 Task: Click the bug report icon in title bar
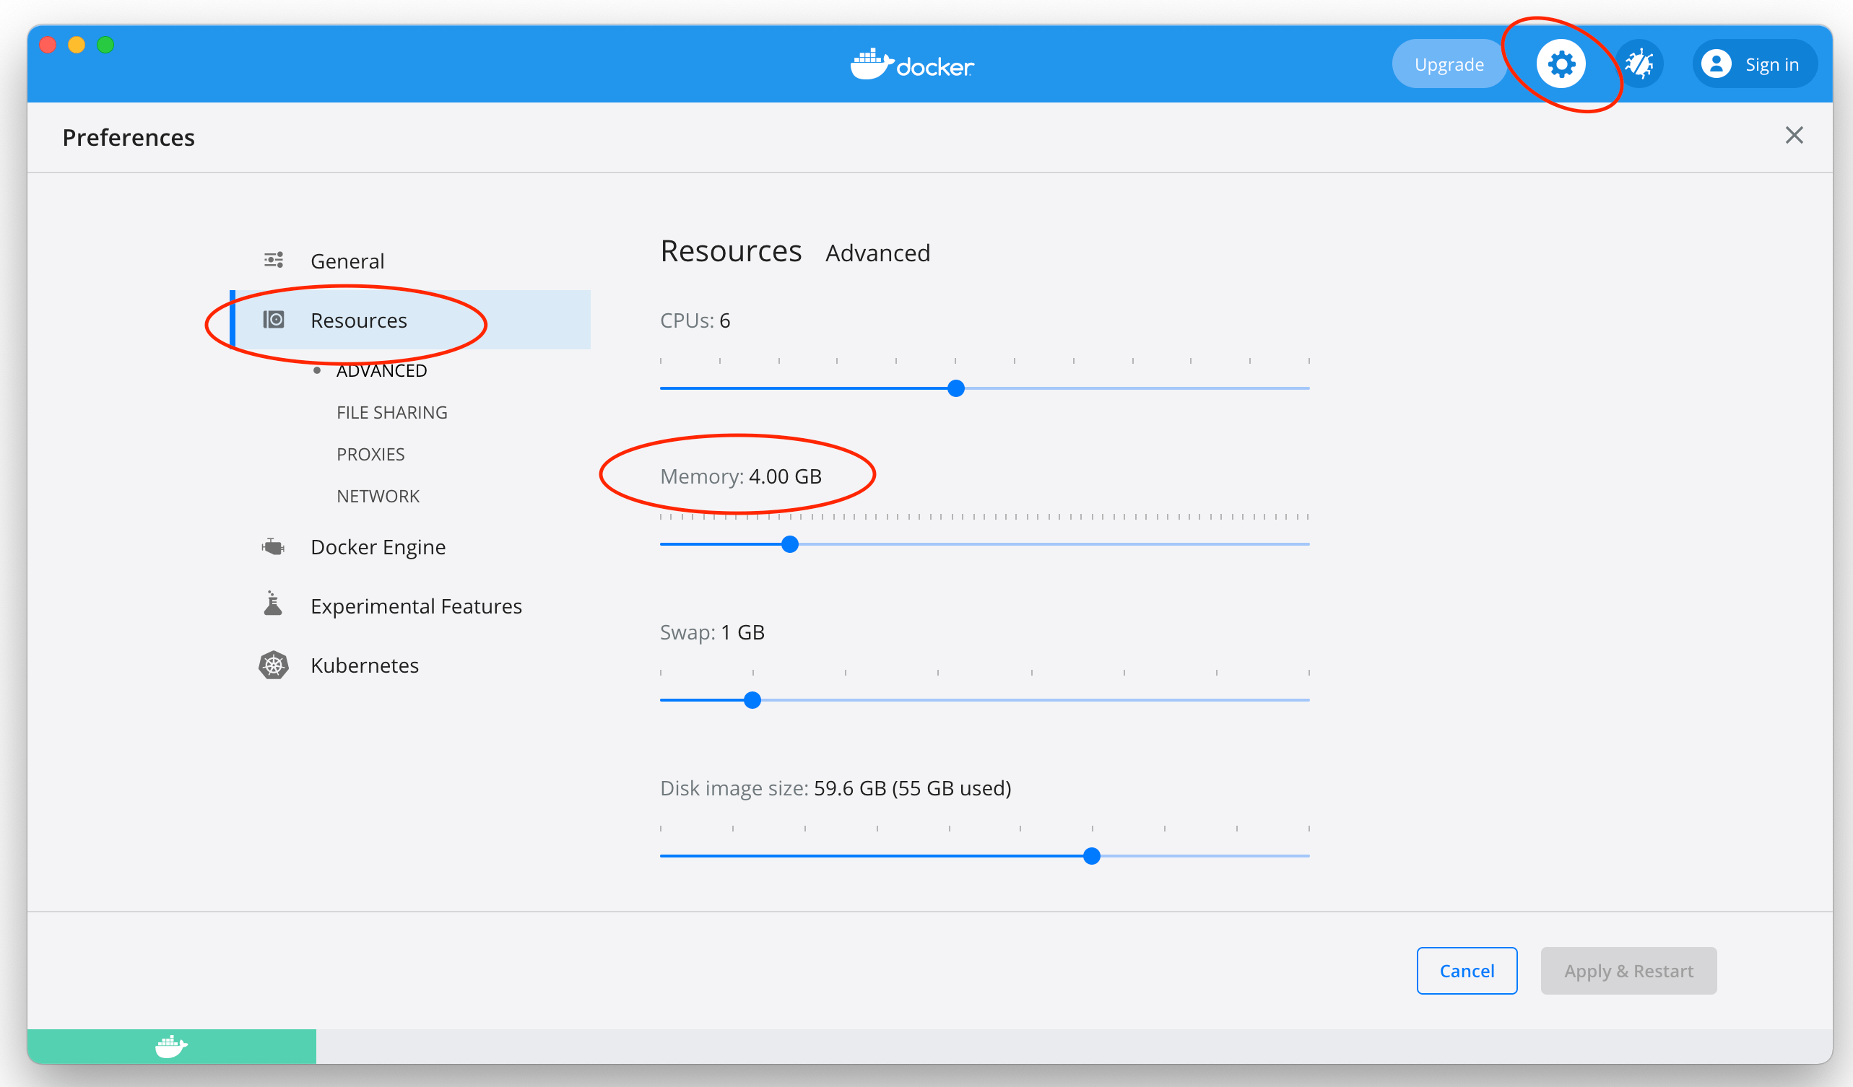[x=1640, y=64]
